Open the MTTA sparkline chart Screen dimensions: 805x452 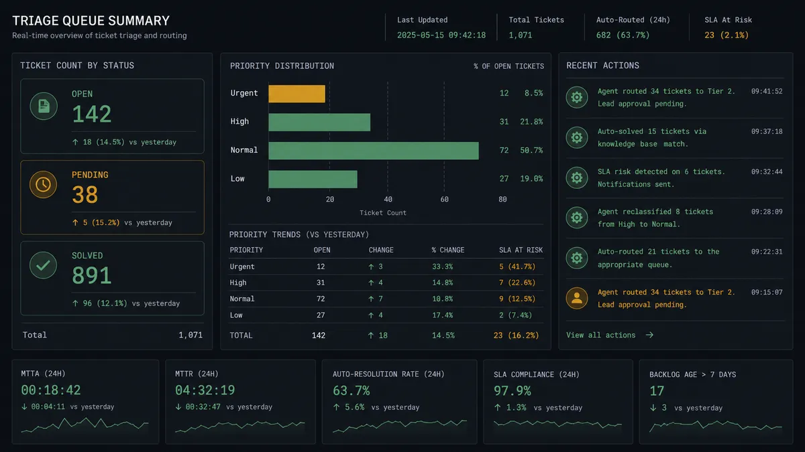pos(85,425)
